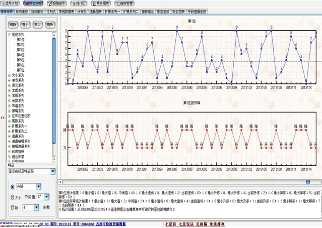Image resolution: width=322 pixels, height=228 pixels.
Task: Expand the 大小系列 tree node
Action: coord(9,75)
